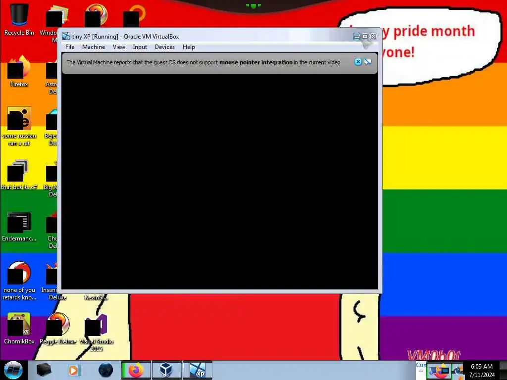Open the File menu in VirtualBox
The height and width of the screenshot is (380, 507).
tap(70, 47)
